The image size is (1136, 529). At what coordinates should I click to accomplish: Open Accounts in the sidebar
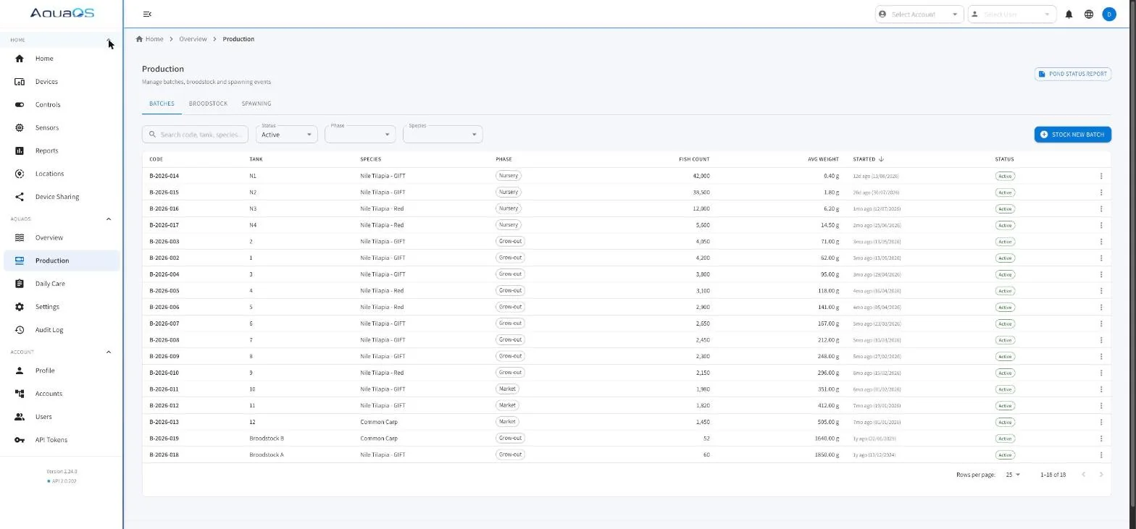point(62,394)
